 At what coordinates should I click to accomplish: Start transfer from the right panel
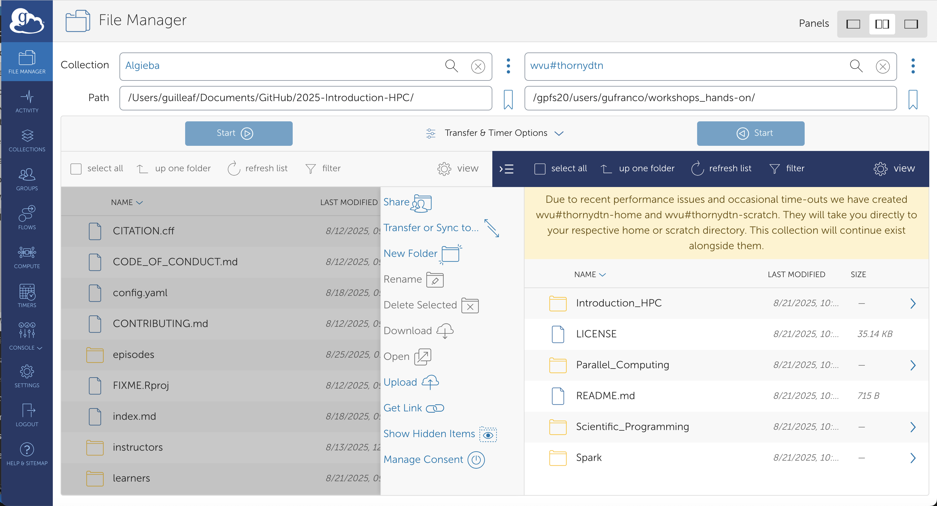coord(750,133)
